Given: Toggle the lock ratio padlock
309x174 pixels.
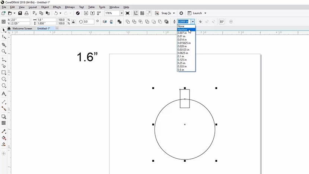Looking at the screenshot, I should click(74, 22).
